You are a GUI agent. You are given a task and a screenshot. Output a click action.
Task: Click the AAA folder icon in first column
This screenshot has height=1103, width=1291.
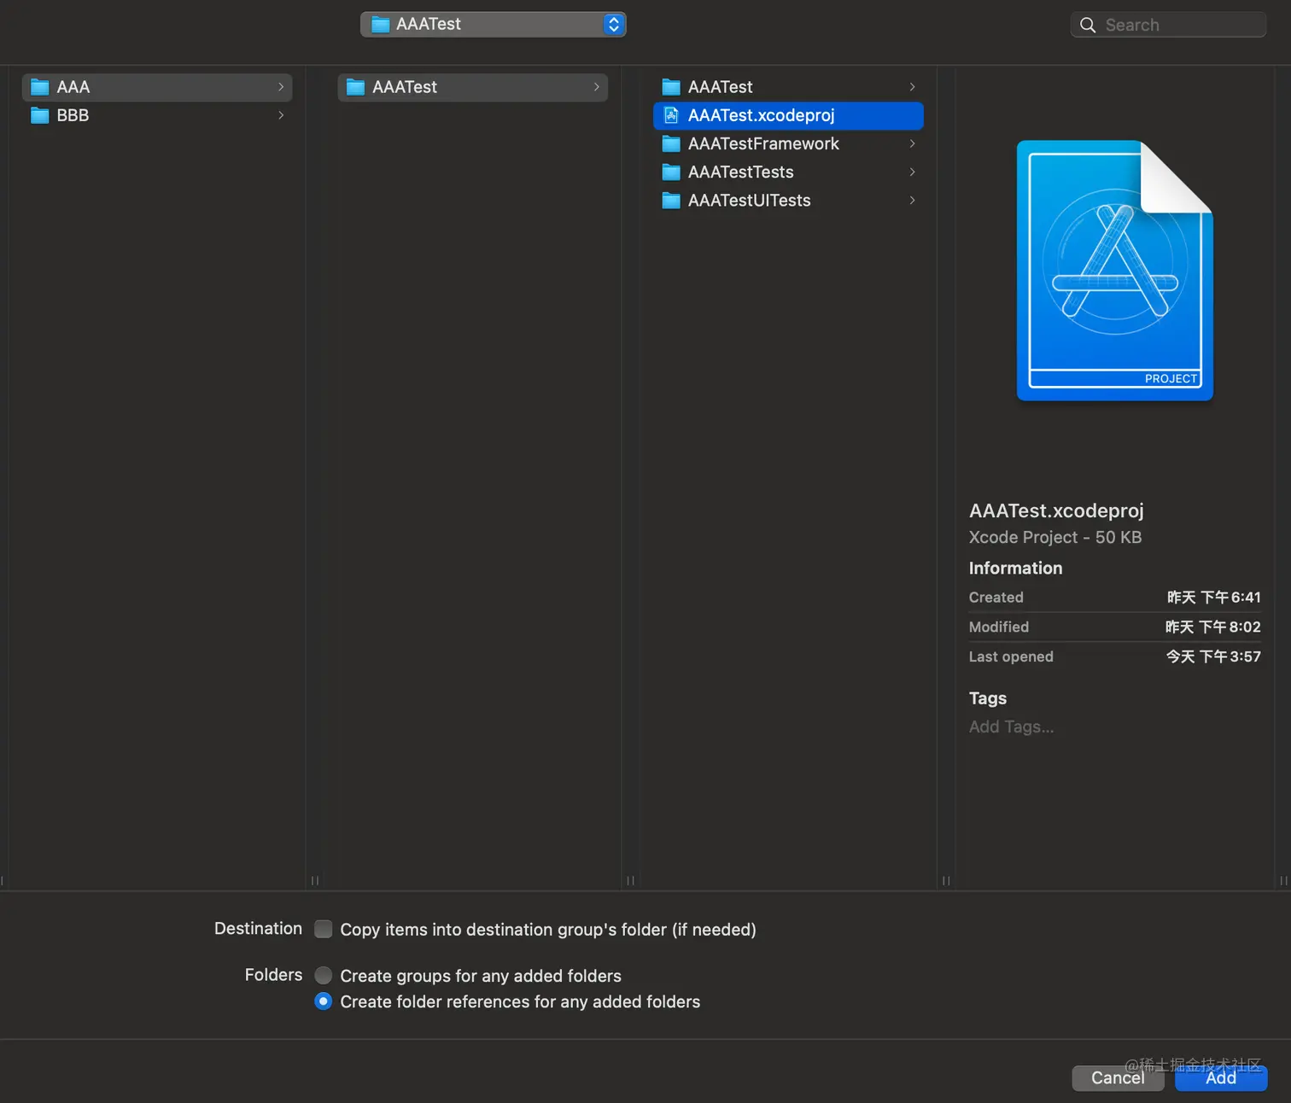[x=39, y=87]
